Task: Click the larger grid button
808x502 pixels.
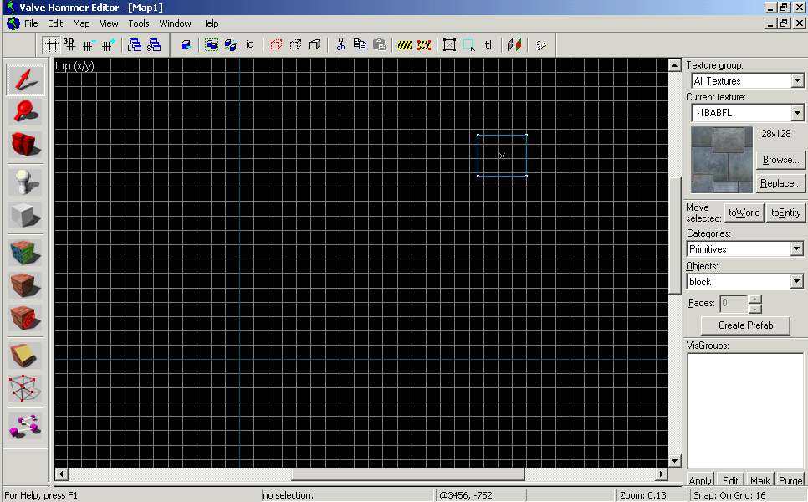Action: (x=107, y=45)
